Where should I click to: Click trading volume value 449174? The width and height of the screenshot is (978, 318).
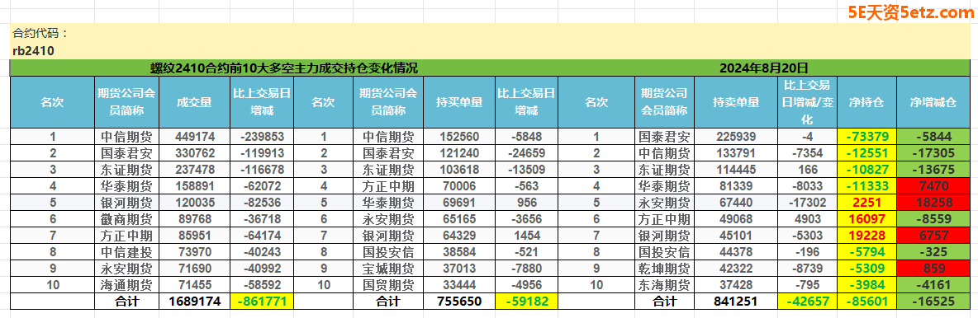(195, 136)
